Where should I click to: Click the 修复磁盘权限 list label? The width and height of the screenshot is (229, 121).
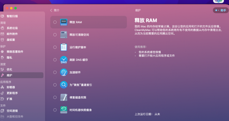(x=78, y=97)
